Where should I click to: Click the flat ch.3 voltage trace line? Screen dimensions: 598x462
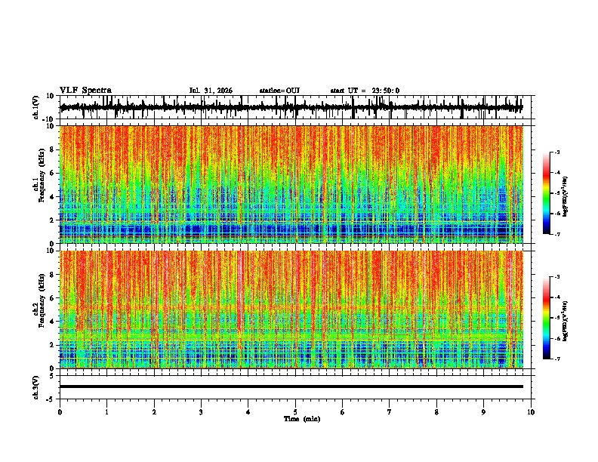tap(291, 387)
